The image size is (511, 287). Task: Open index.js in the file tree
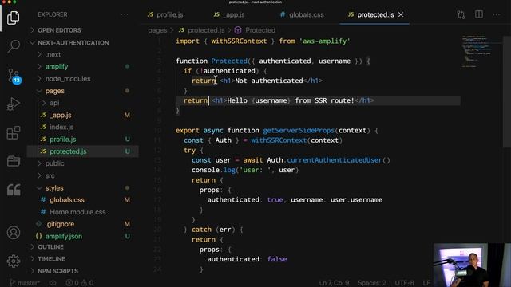point(61,128)
